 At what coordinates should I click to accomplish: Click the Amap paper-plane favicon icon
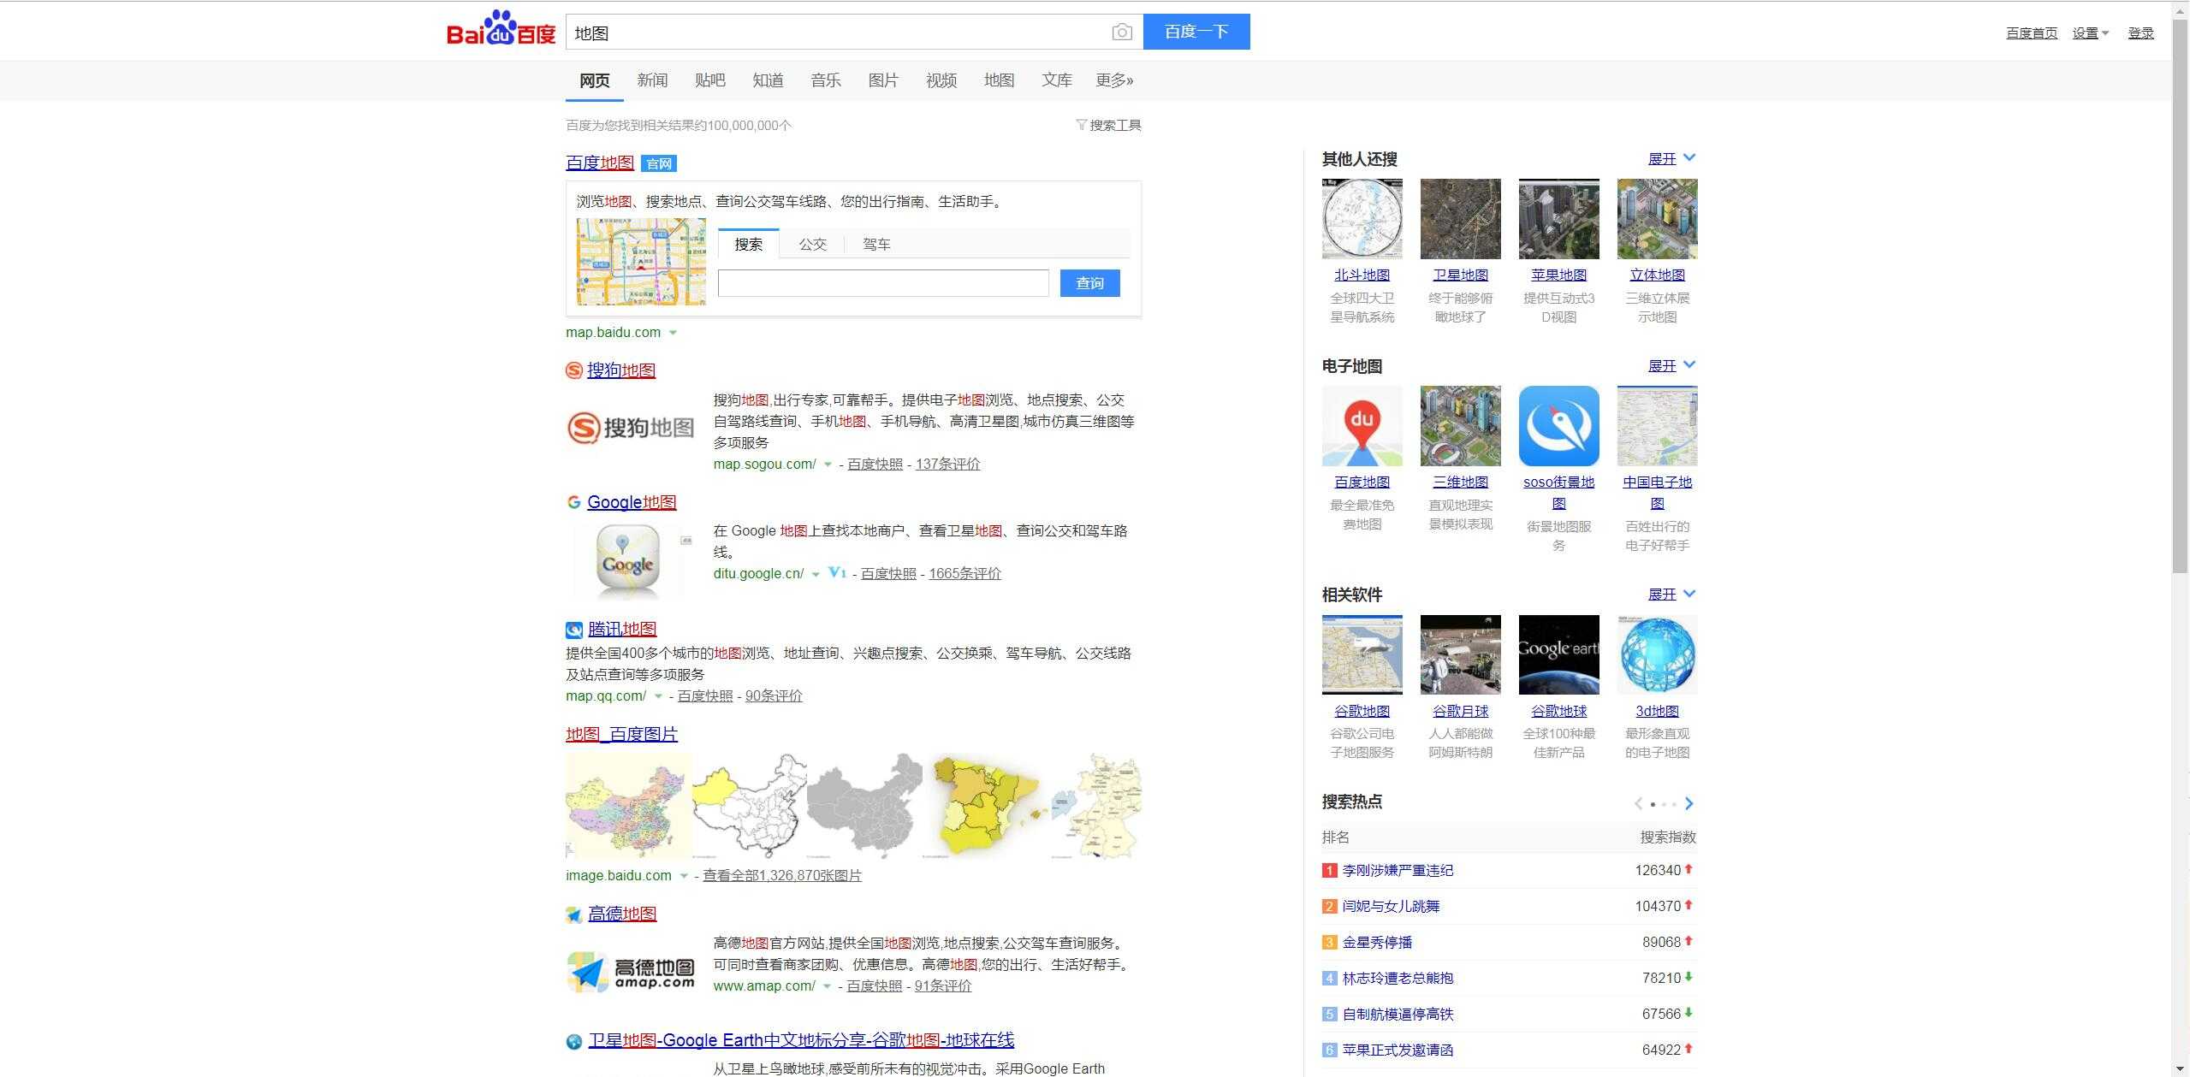pos(573,914)
